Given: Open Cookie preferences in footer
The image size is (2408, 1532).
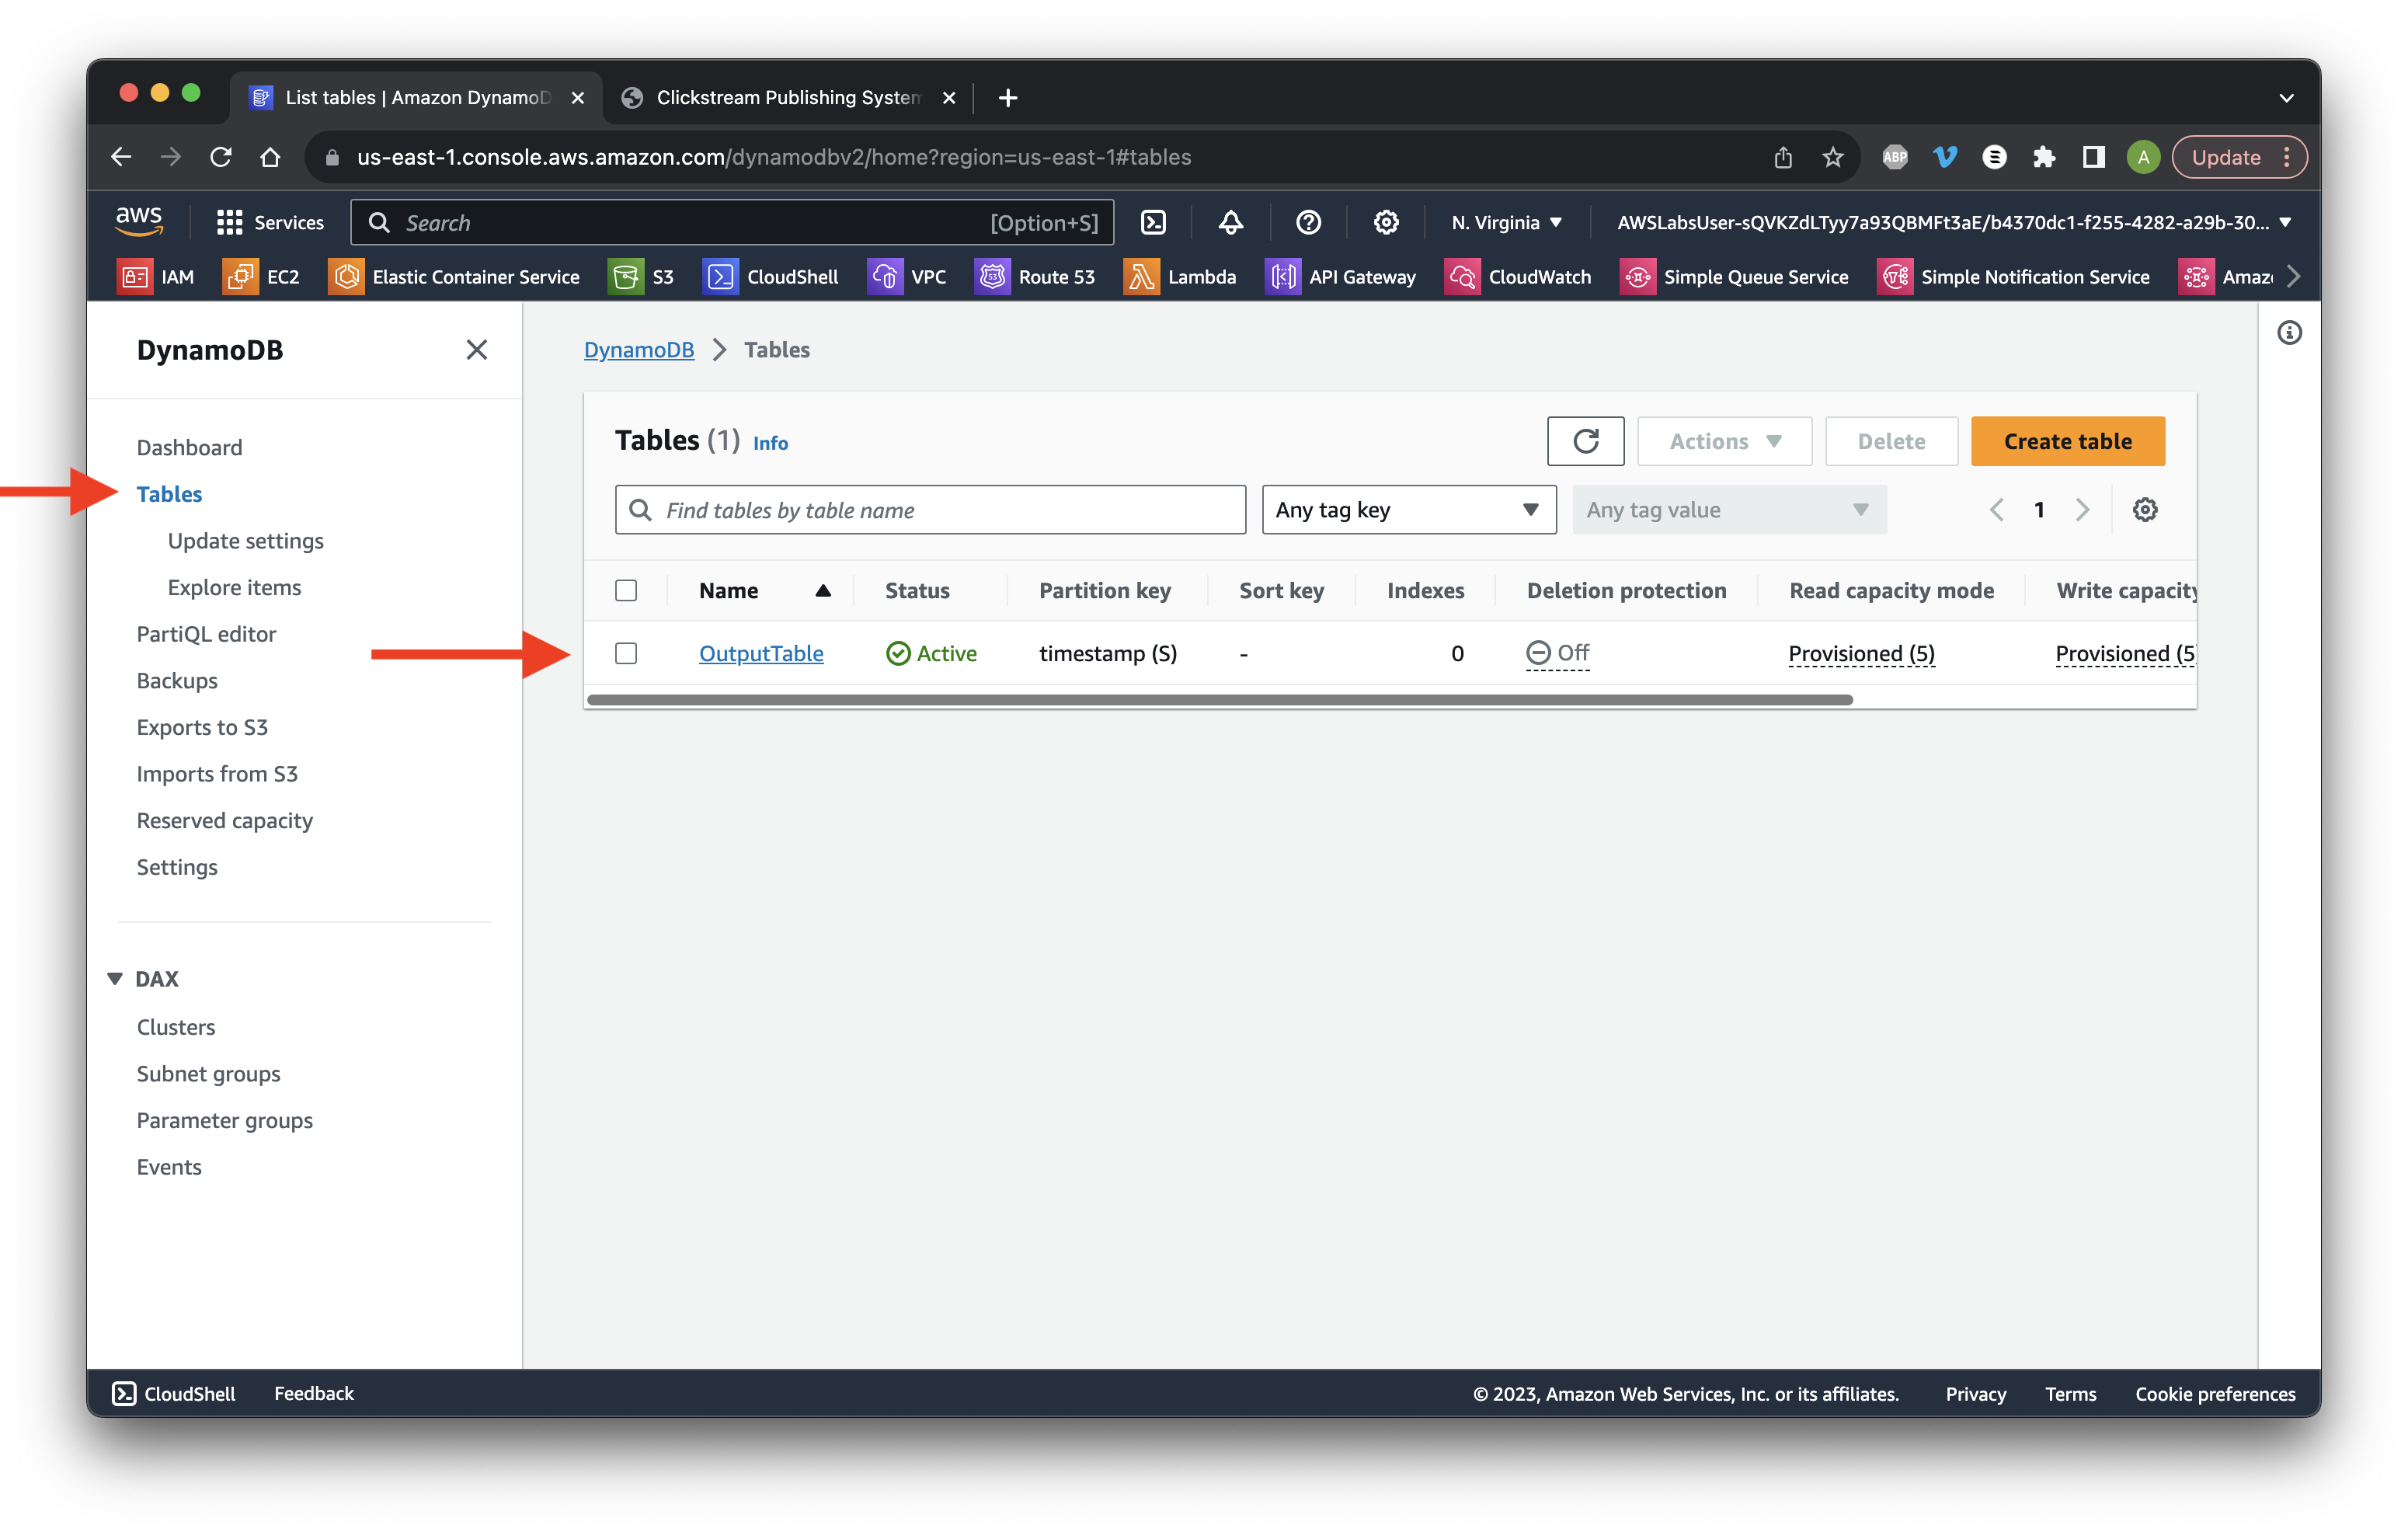Looking at the screenshot, I should pos(2215,1393).
